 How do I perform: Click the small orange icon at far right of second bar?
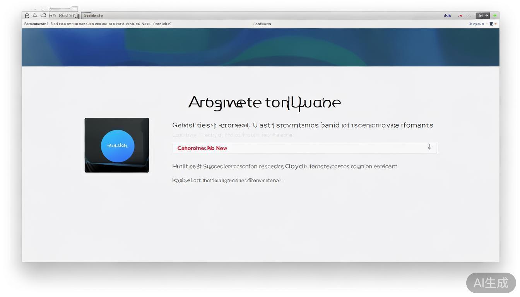click(x=496, y=24)
